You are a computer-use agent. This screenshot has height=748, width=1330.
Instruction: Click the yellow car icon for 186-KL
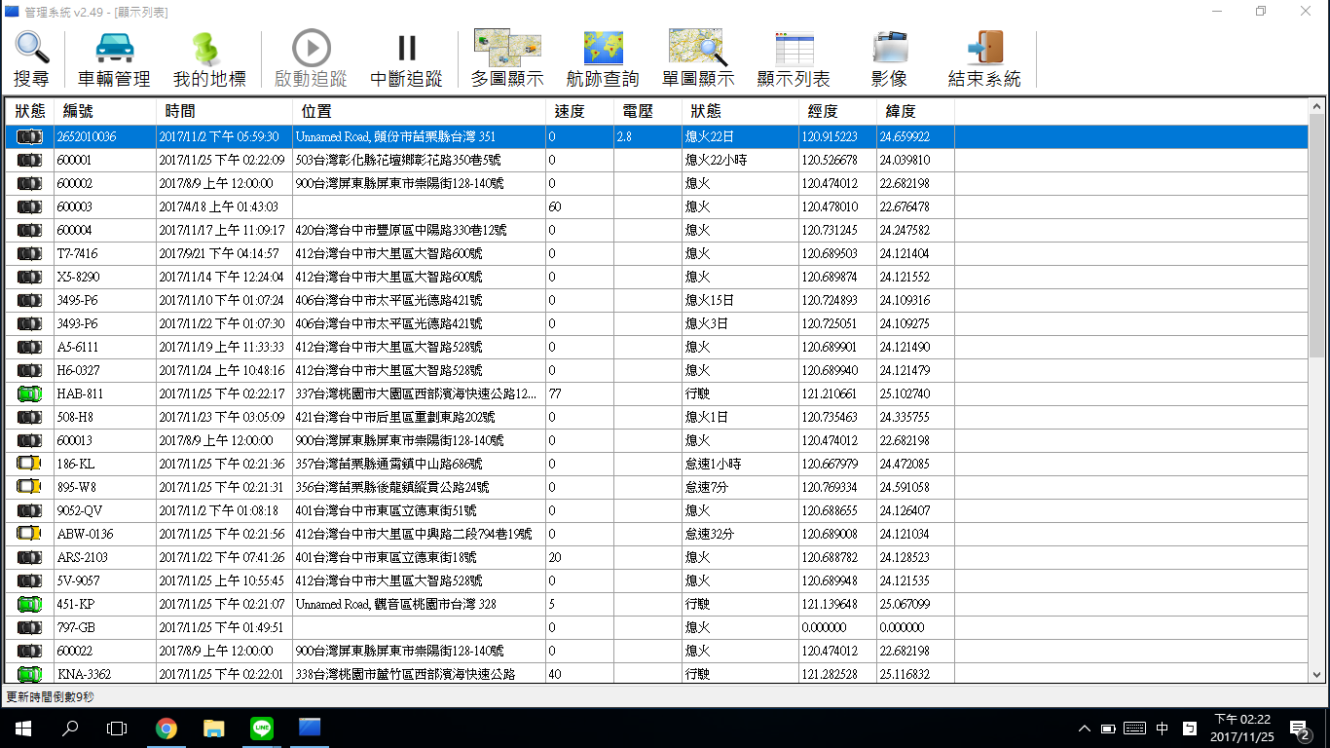click(x=29, y=464)
